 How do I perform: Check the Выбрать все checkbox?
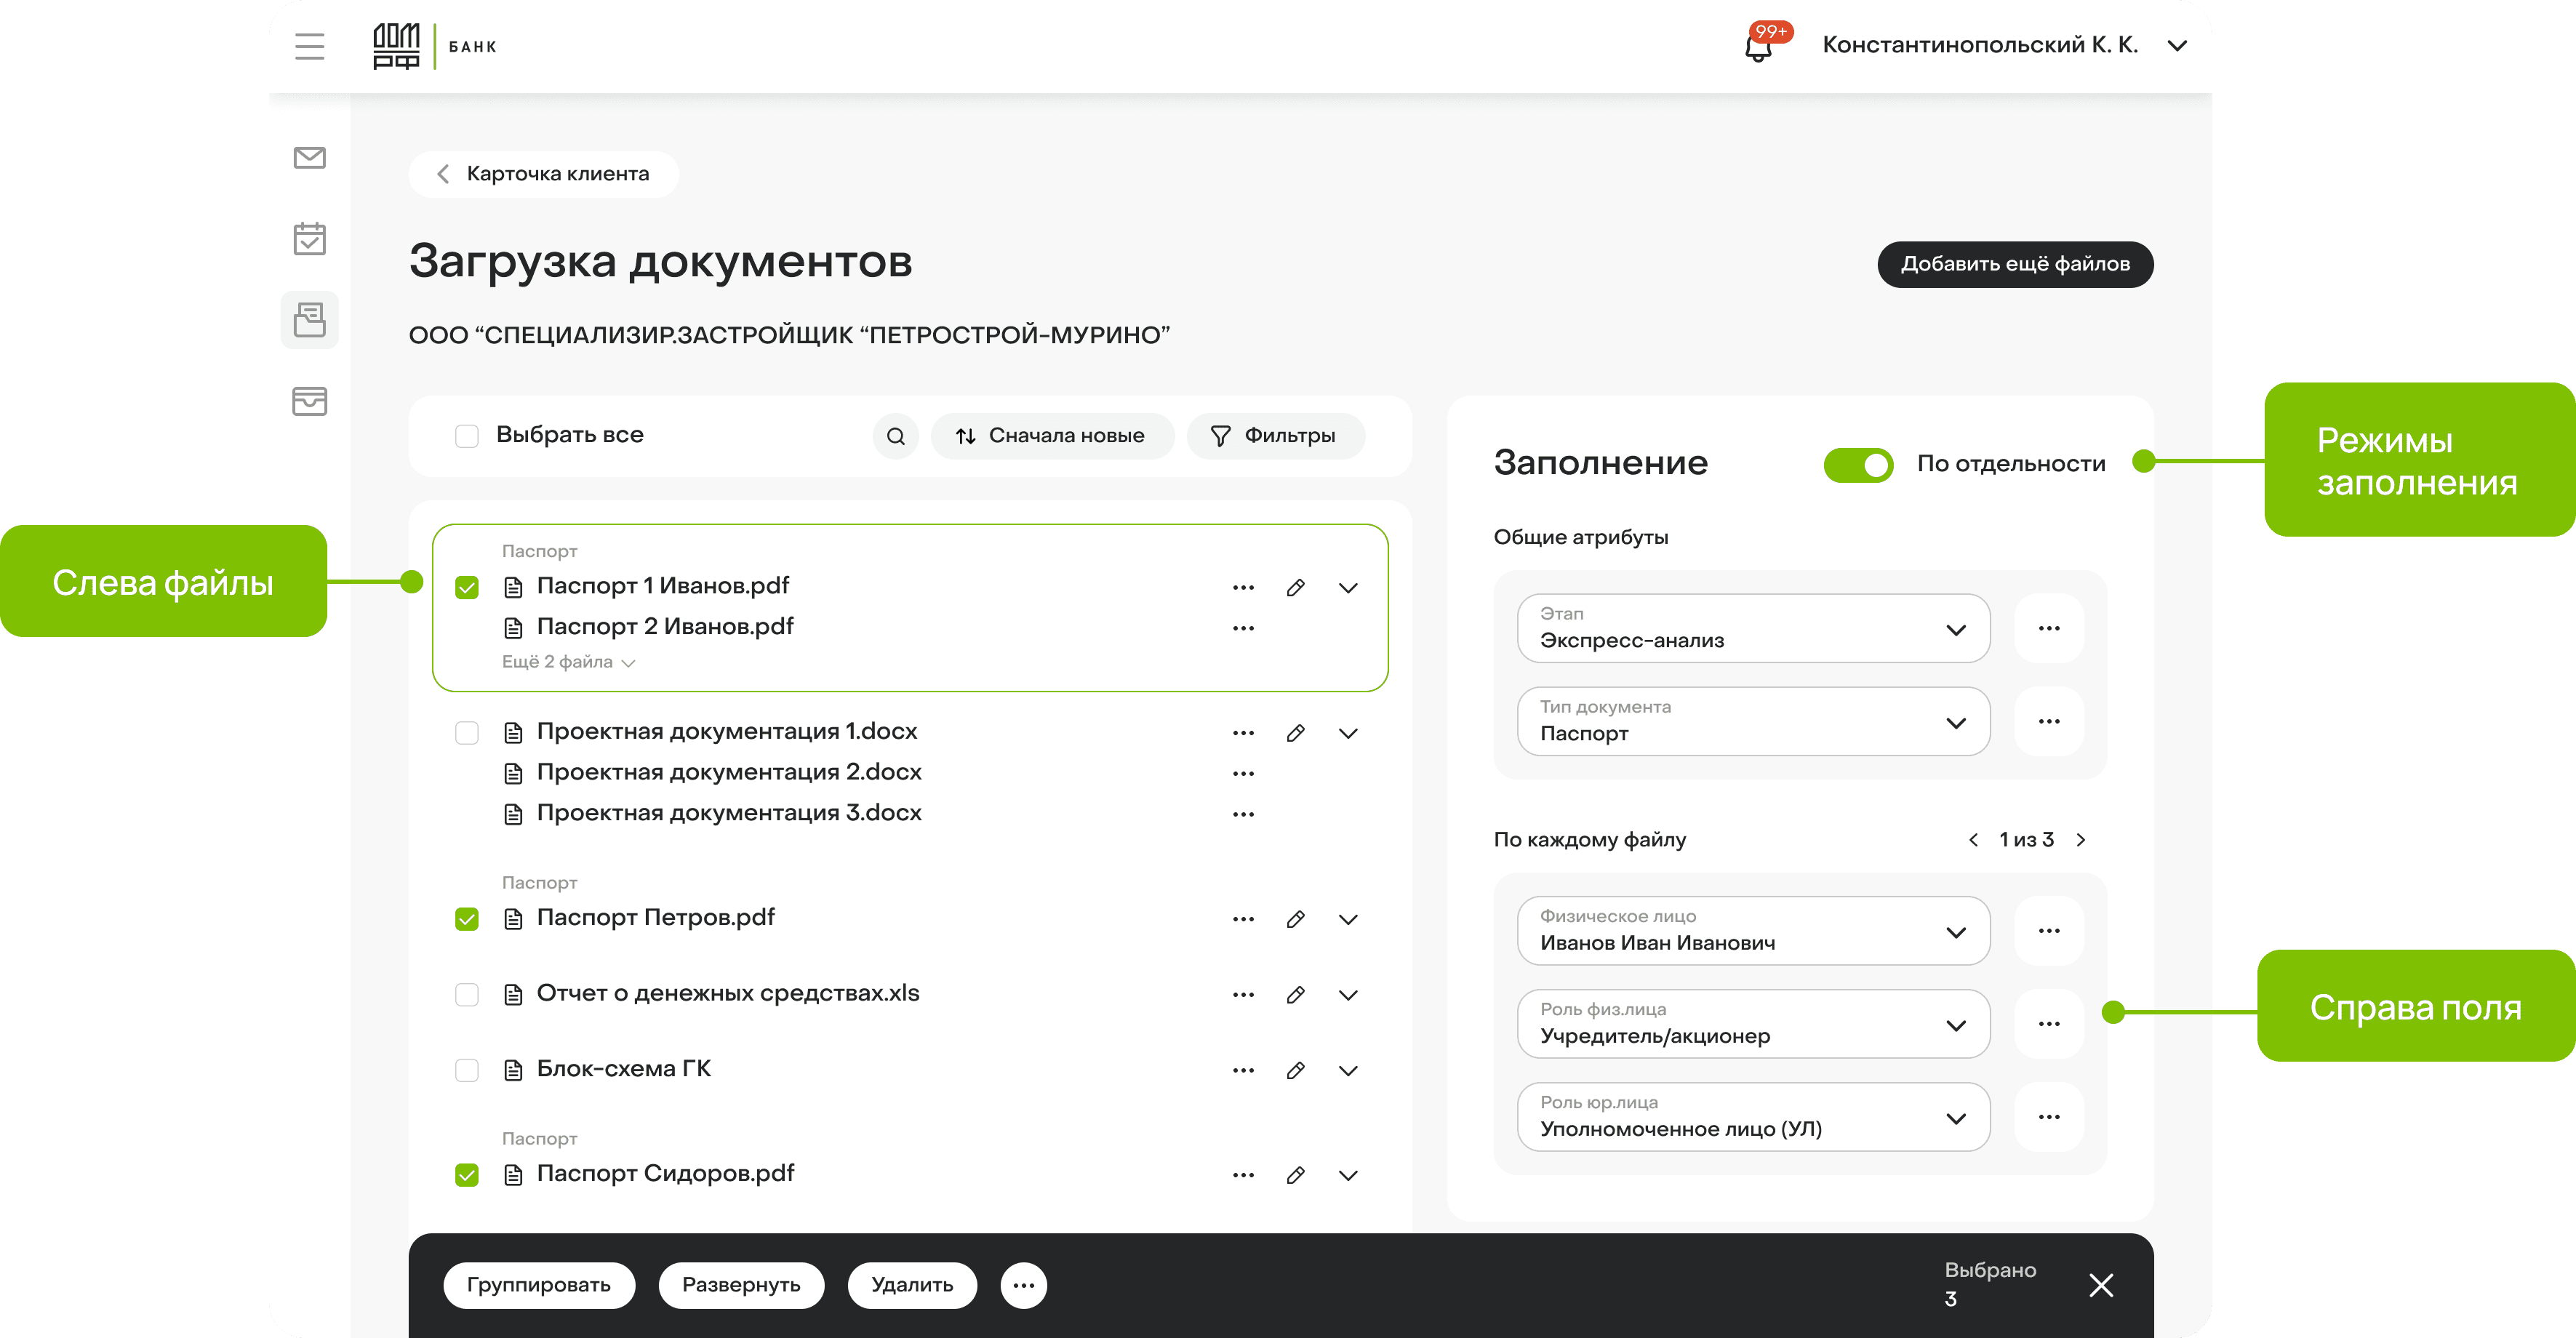[x=467, y=436]
